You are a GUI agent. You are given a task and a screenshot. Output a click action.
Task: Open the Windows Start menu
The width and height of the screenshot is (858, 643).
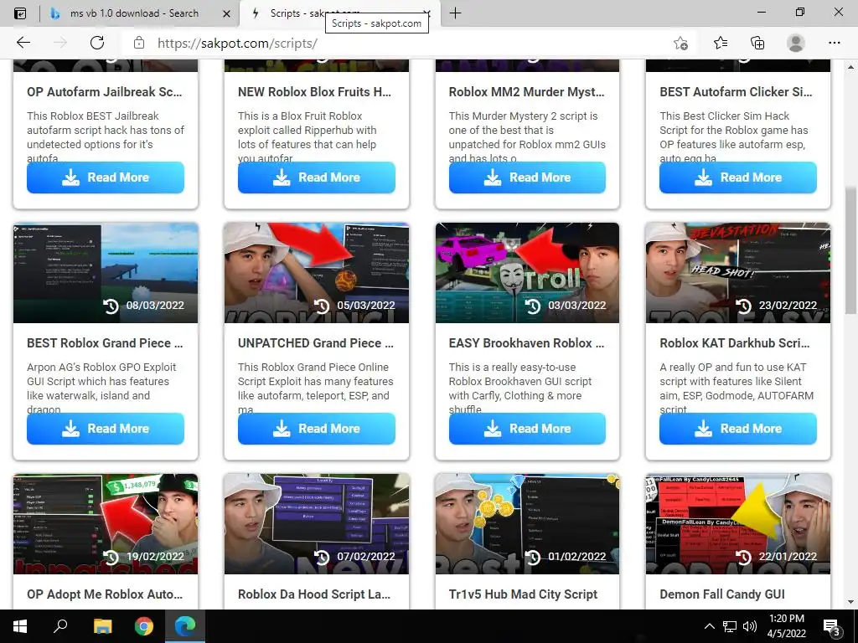20,626
